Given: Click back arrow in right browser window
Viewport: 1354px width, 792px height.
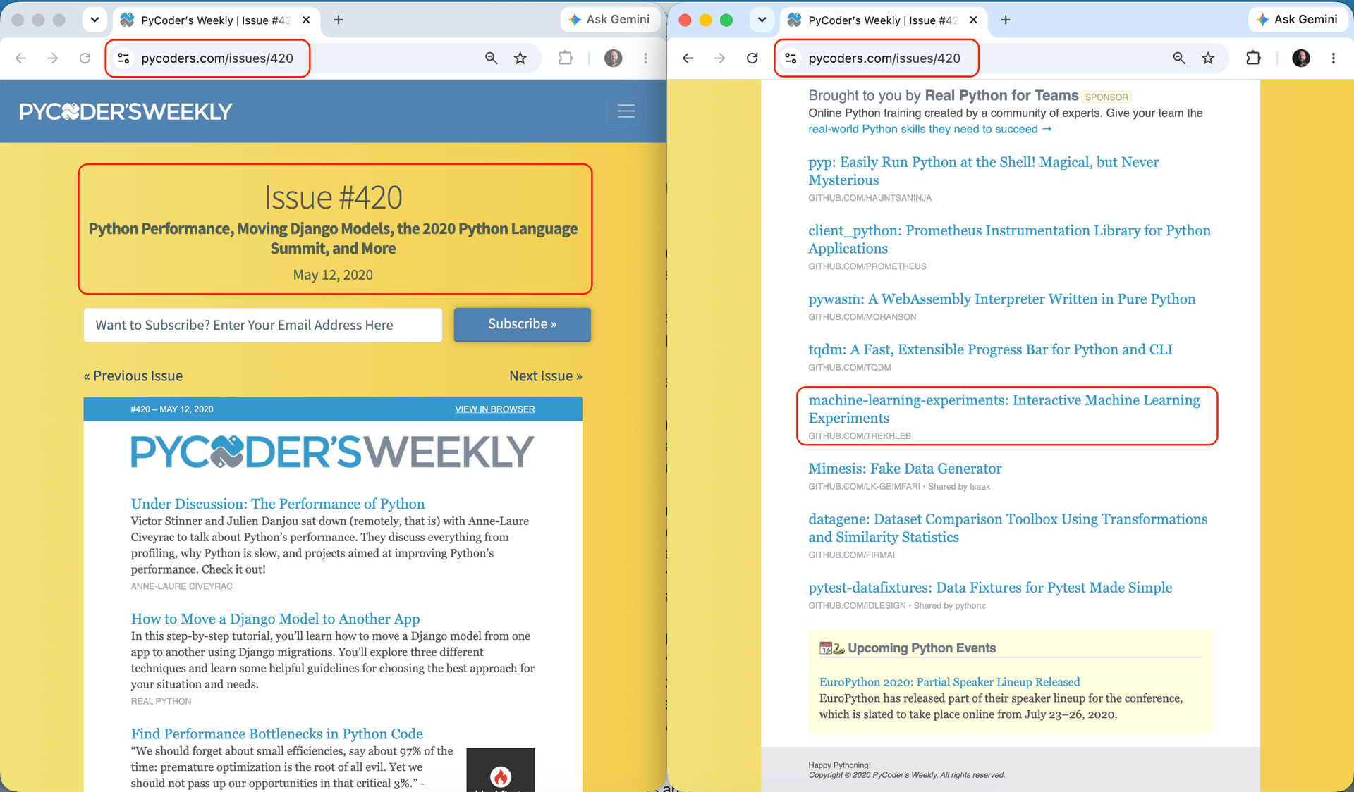Looking at the screenshot, I should [688, 58].
